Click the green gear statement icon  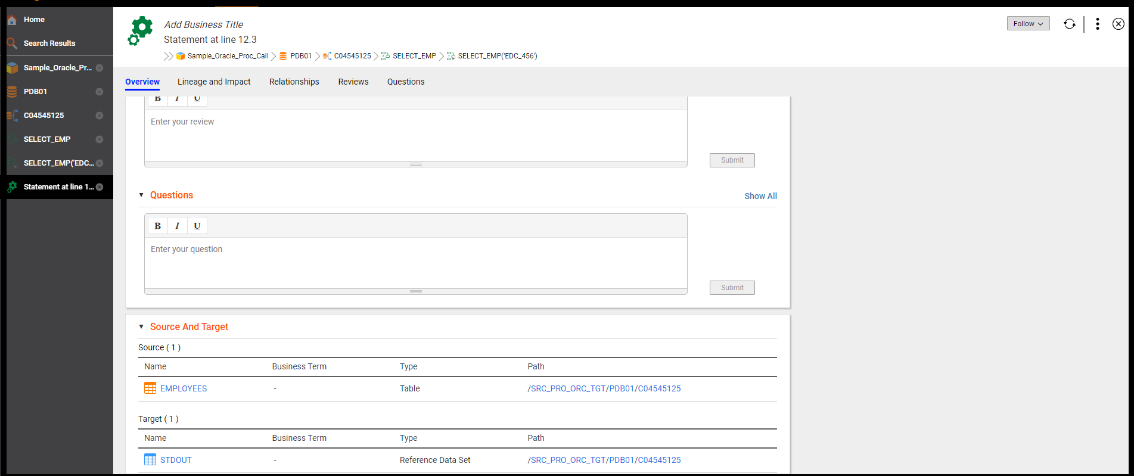click(x=140, y=31)
